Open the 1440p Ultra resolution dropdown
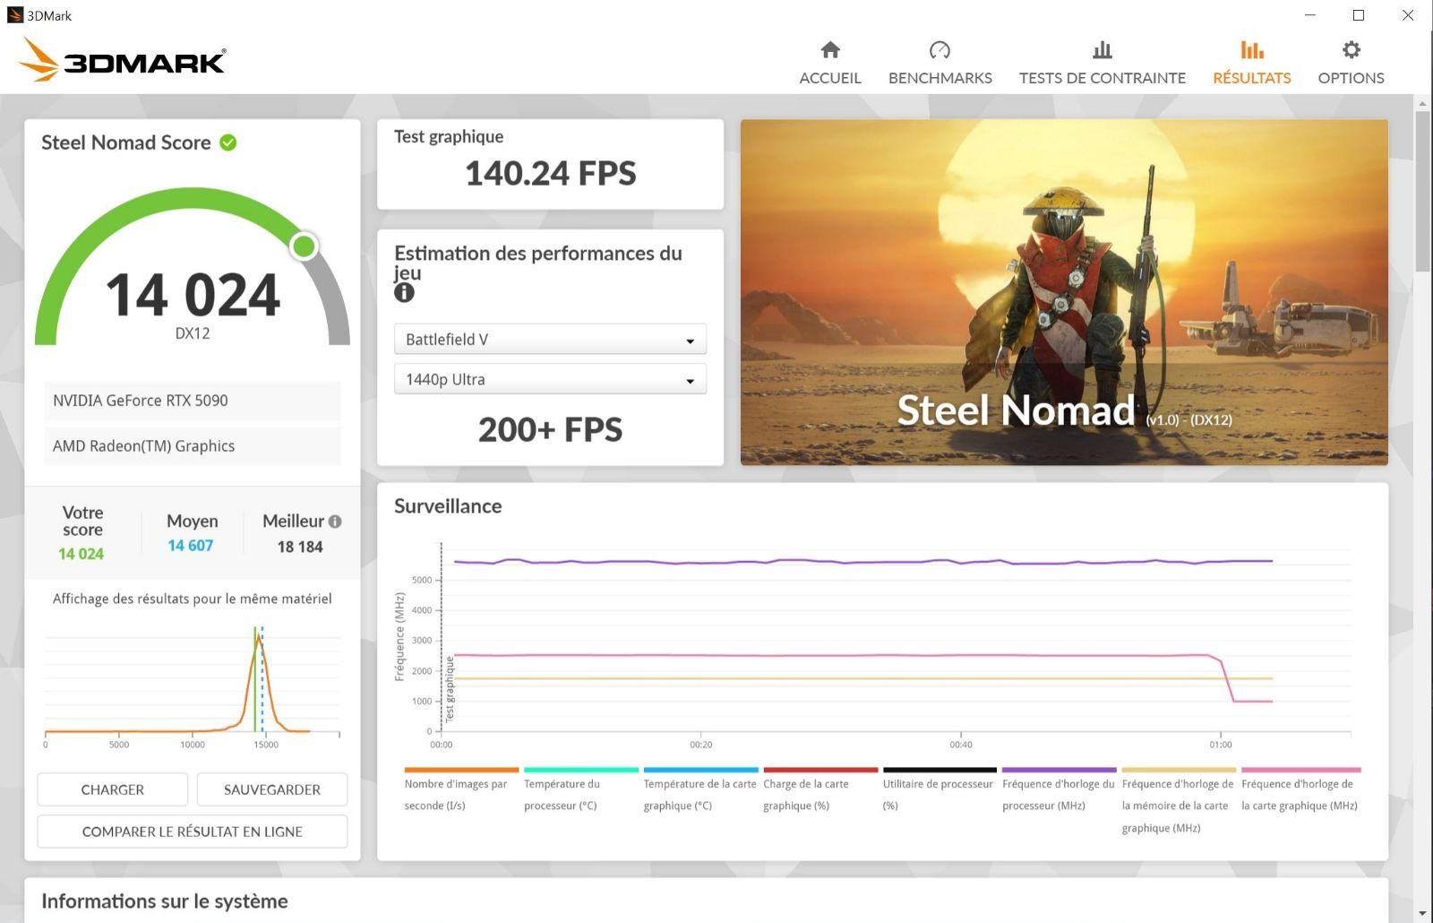Screen dimensions: 1433x923 tap(550, 379)
